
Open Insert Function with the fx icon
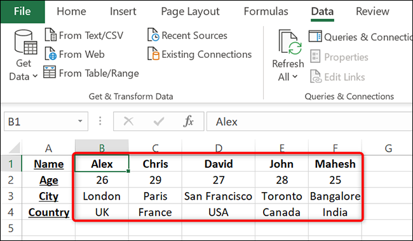pos(188,121)
